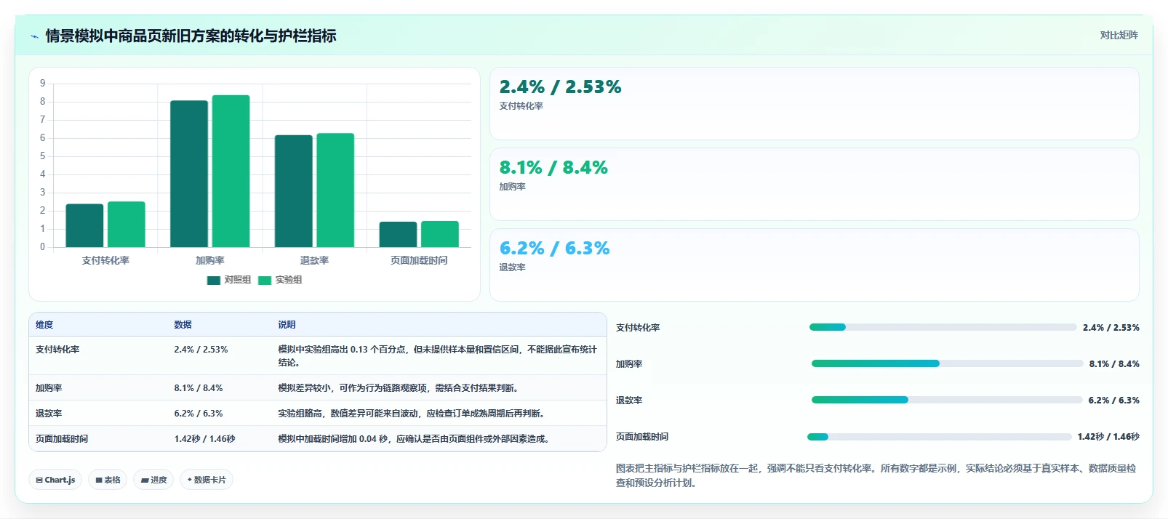Click the 支付转化率 progress bar
The height and width of the screenshot is (519, 1168).
pos(943,327)
